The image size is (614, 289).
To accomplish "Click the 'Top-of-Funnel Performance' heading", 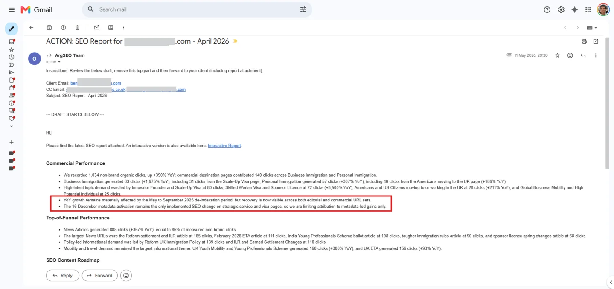I will [x=78, y=218].
